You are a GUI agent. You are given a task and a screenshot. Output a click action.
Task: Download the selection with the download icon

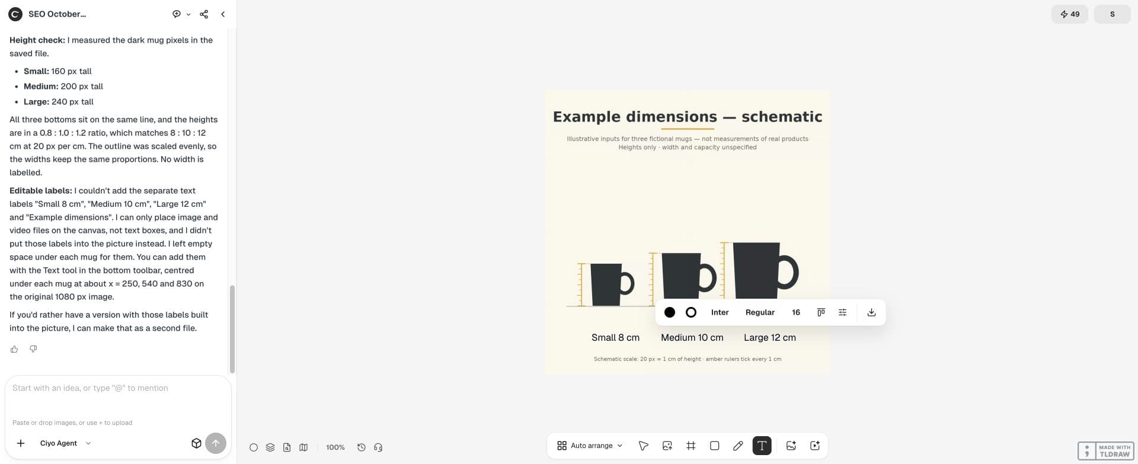tap(871, 312)
